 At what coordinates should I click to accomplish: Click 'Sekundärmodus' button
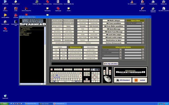click(69, 40)
